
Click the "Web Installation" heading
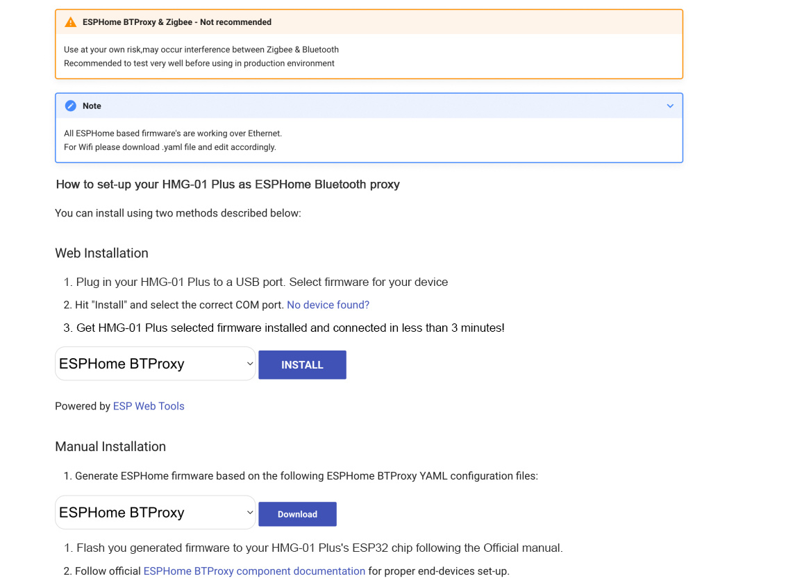click(101, 253)
